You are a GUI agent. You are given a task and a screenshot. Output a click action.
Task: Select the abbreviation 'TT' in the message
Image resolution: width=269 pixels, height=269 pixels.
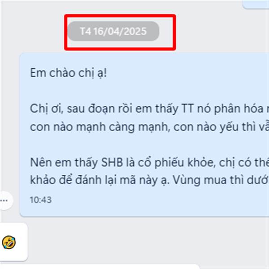(x=187, y=109)
